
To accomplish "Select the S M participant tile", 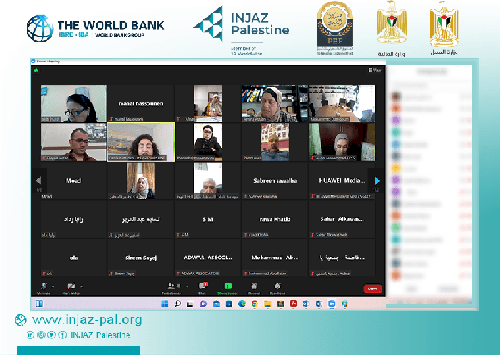I will pyautogui.click(x=207, y=219).
